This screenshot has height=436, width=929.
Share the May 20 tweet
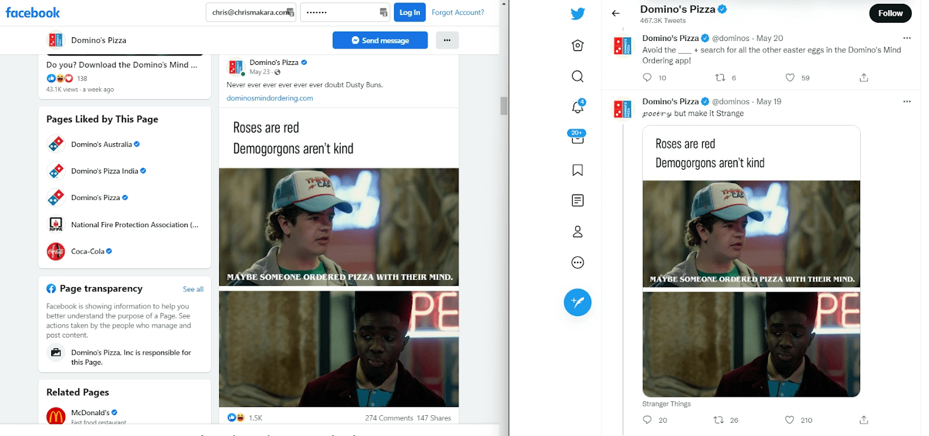[x=864, y=78]
